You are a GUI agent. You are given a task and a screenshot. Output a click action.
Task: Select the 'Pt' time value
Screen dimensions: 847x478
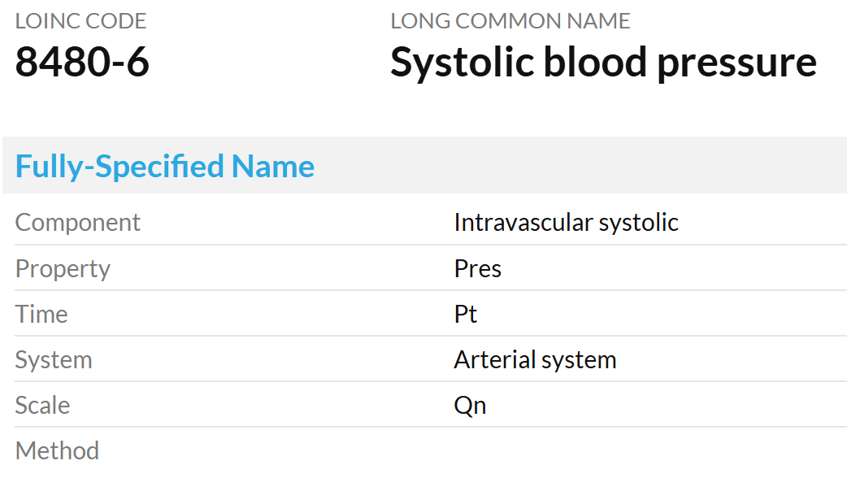coord(466,314)
